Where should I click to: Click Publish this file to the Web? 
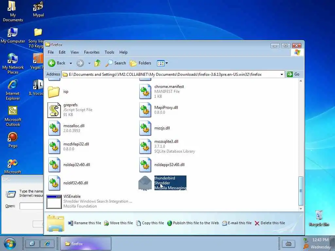click(x=193, y=223)
